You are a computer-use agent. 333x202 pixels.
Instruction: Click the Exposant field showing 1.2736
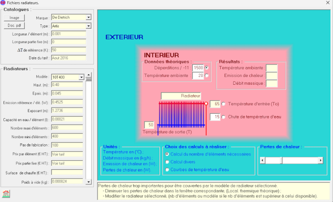pos(67,110)
